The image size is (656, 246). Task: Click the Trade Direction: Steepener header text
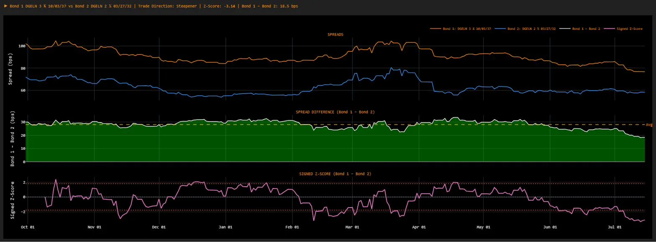point(168,6)
